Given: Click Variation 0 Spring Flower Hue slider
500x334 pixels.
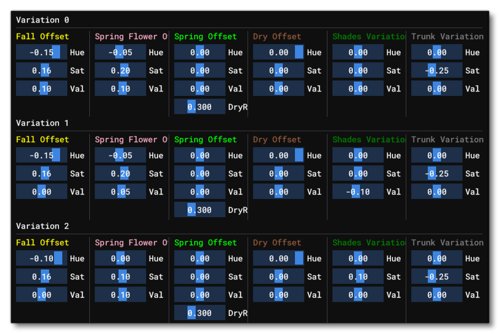Looking at the screenshot, I should 120,52.
